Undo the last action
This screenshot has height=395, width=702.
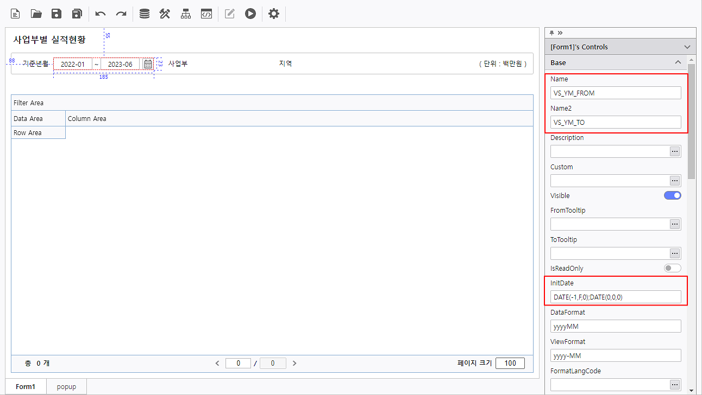[x=101, y=14]
